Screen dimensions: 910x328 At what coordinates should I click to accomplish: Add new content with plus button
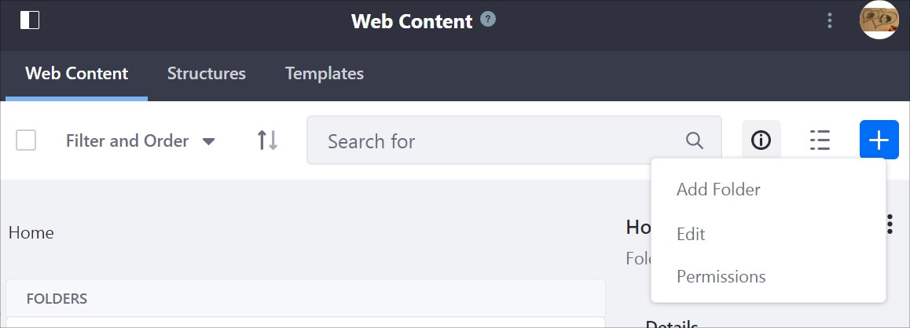[x=879, y=140]
